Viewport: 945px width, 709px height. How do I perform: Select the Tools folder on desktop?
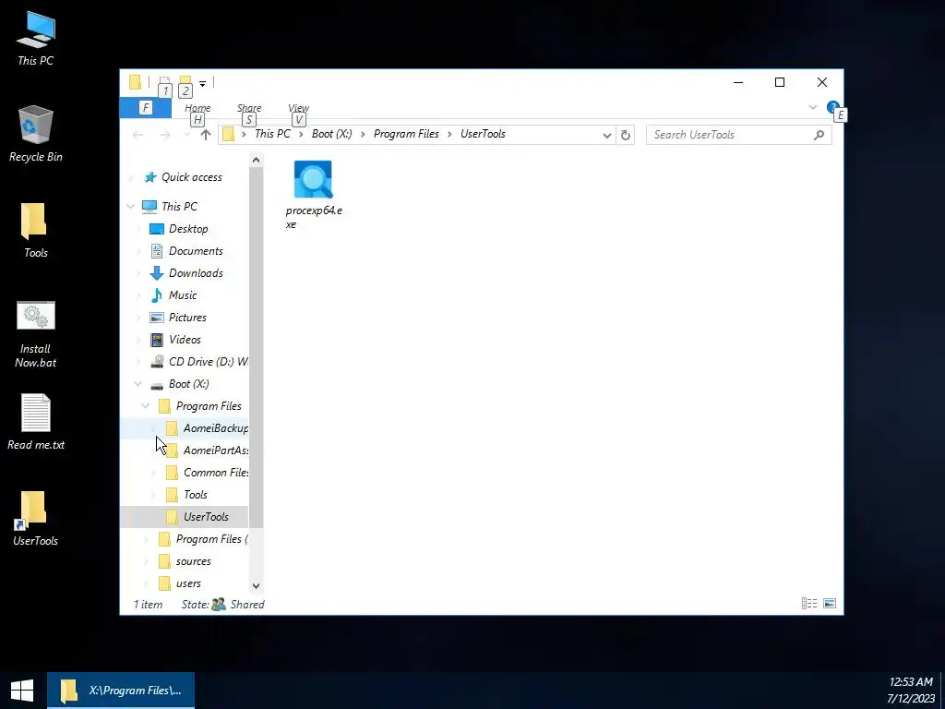[x=35, y=230]
